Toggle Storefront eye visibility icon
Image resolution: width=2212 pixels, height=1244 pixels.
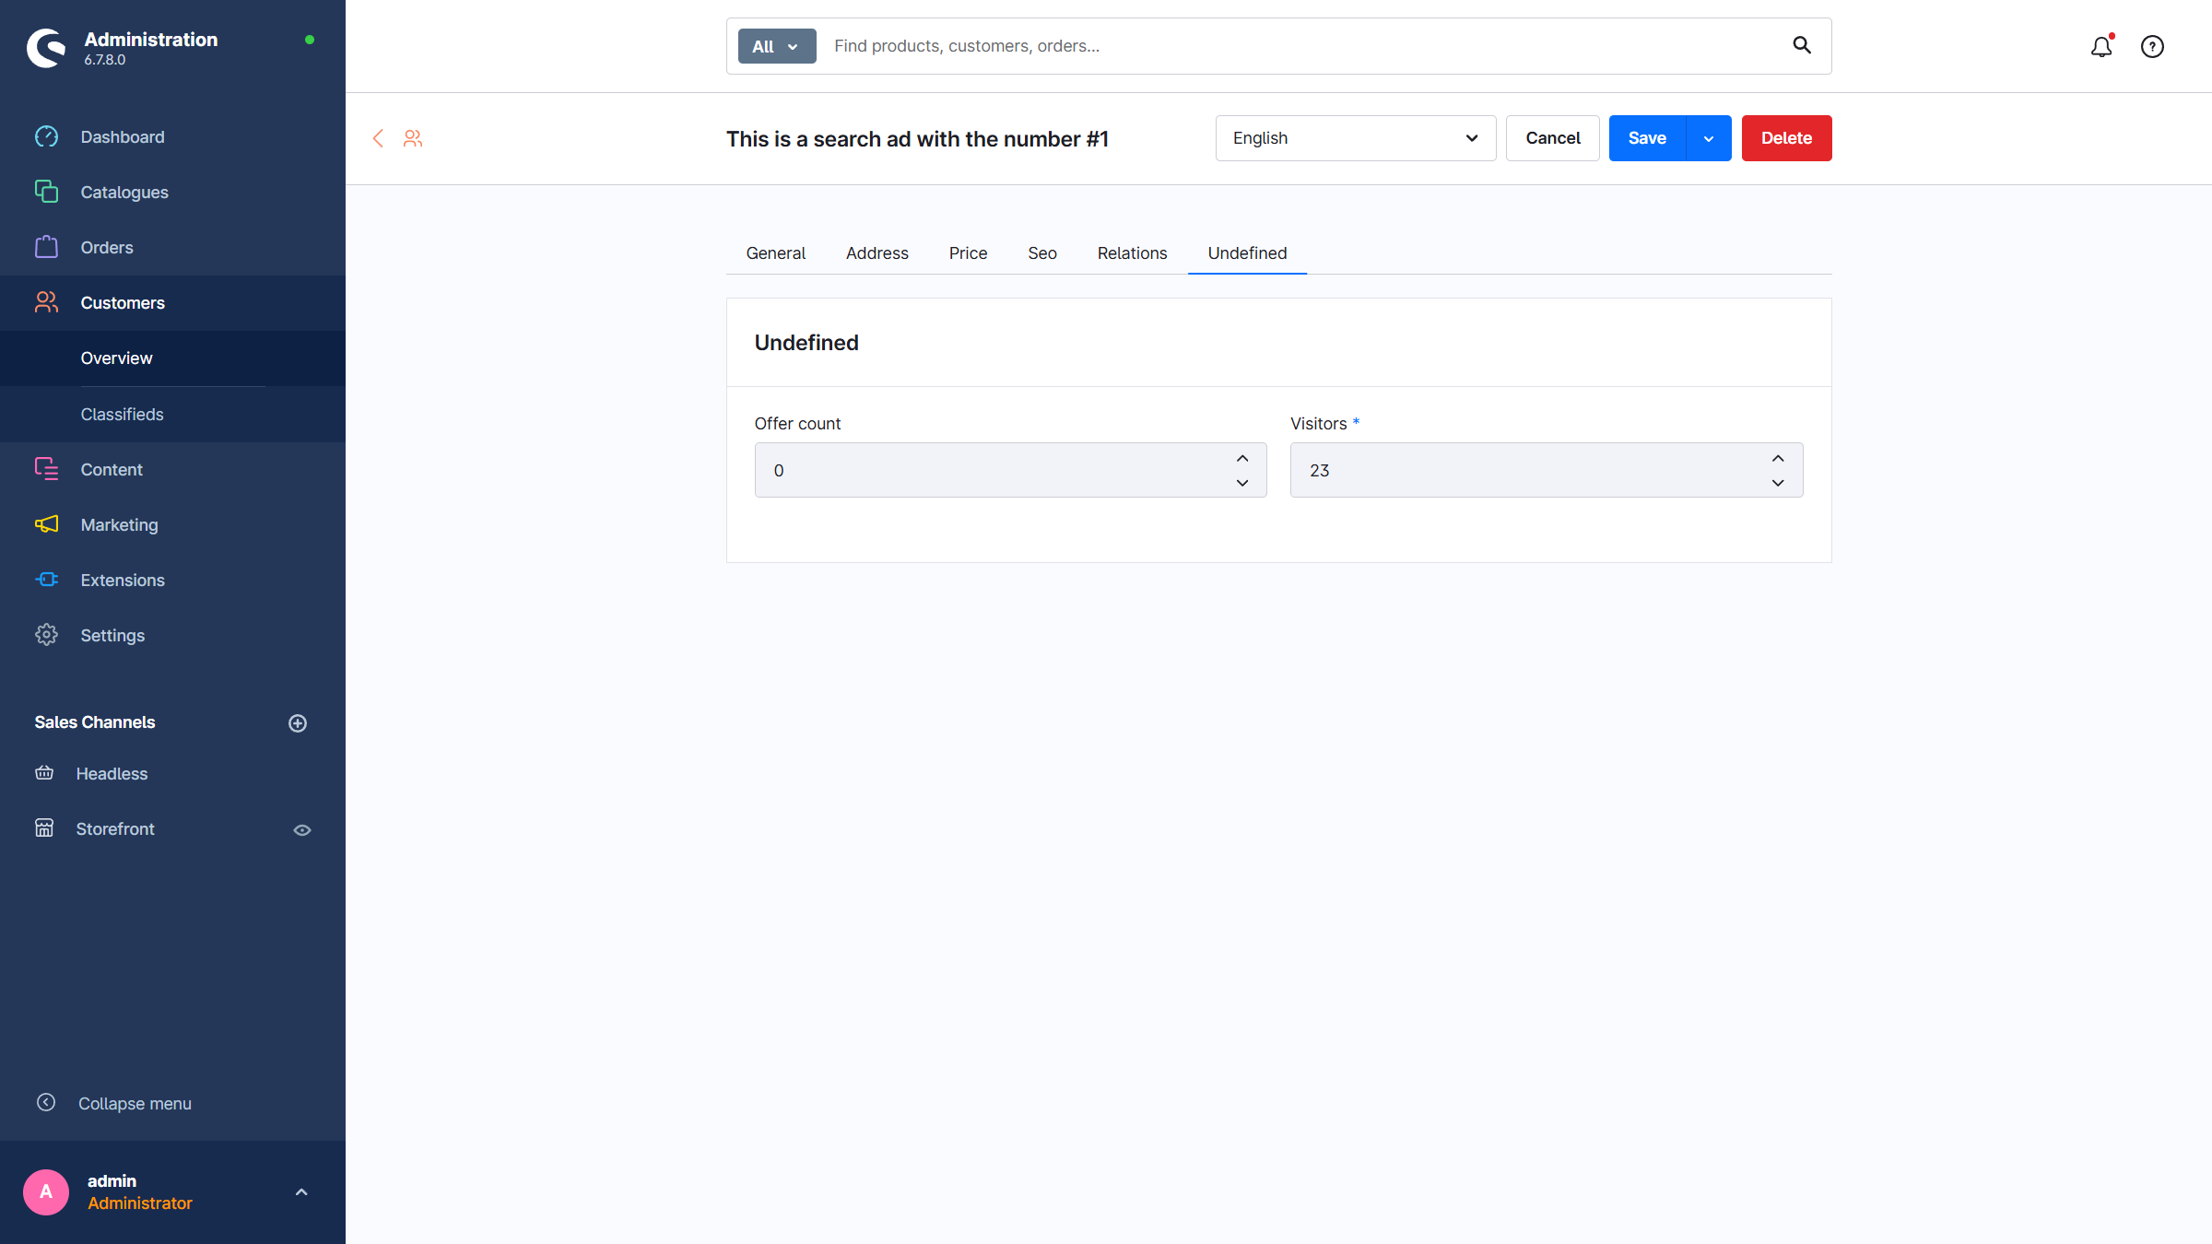pos(302,830)
